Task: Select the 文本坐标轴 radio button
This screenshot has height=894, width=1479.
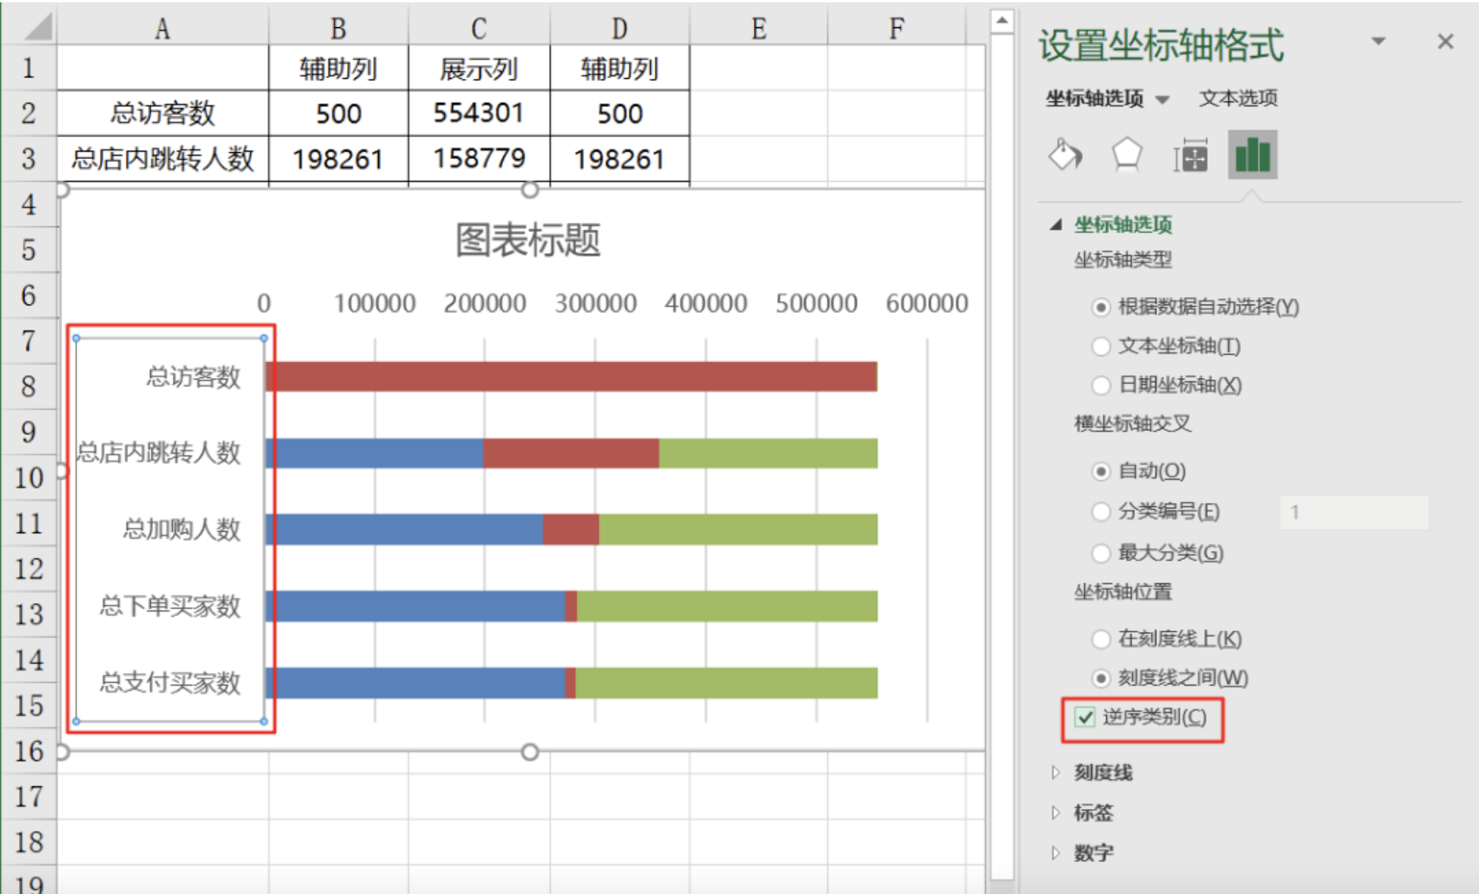Action: [1101, 346]
